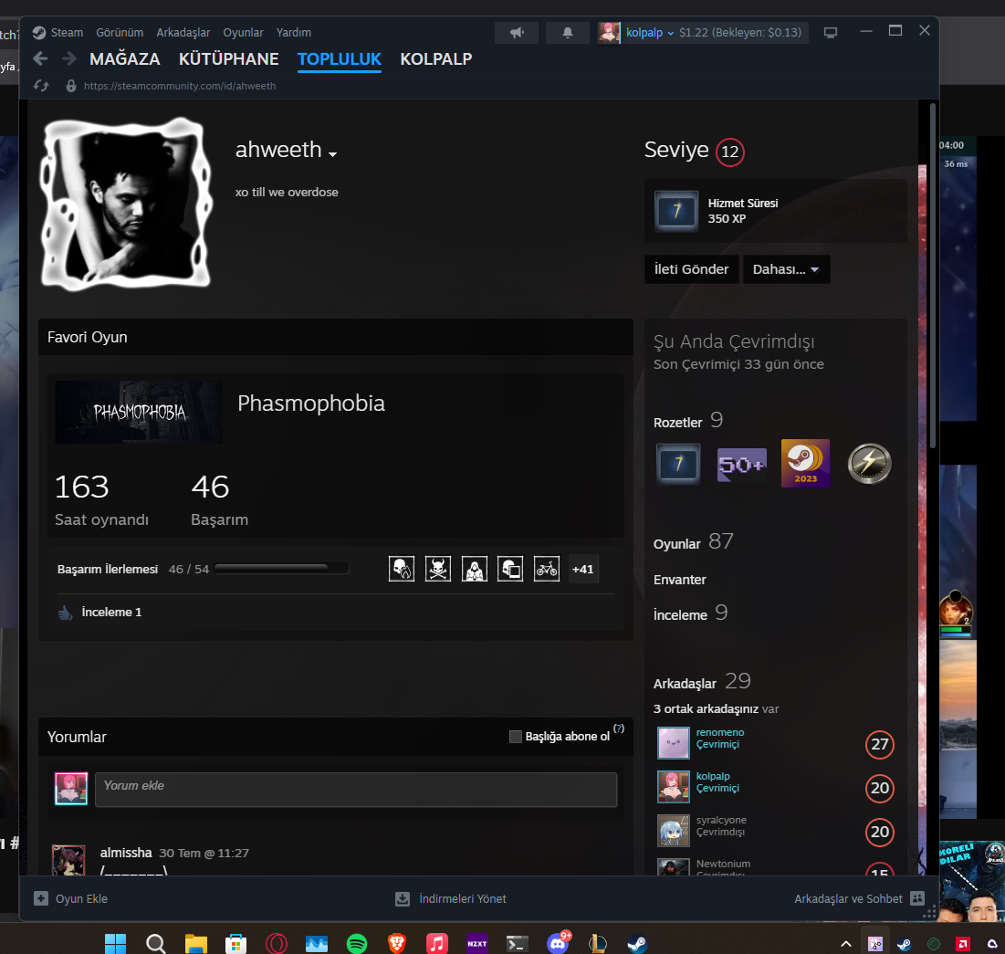The width and height of the screenshot is (1005, 954).
Task: Expand the kolpalp account dropdown
Action: [x=670, y=34]
